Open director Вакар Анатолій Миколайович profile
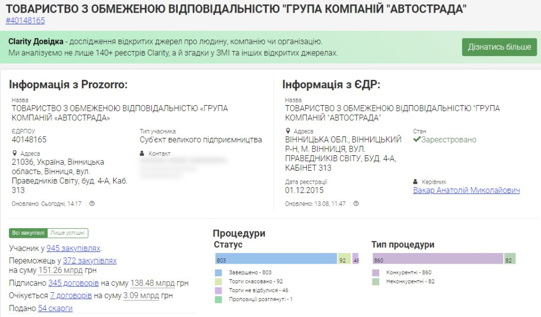This screenshot has width=541, height=317. pos(466,190)
